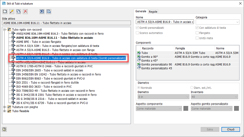Click the Nome text field

(165, 22)
